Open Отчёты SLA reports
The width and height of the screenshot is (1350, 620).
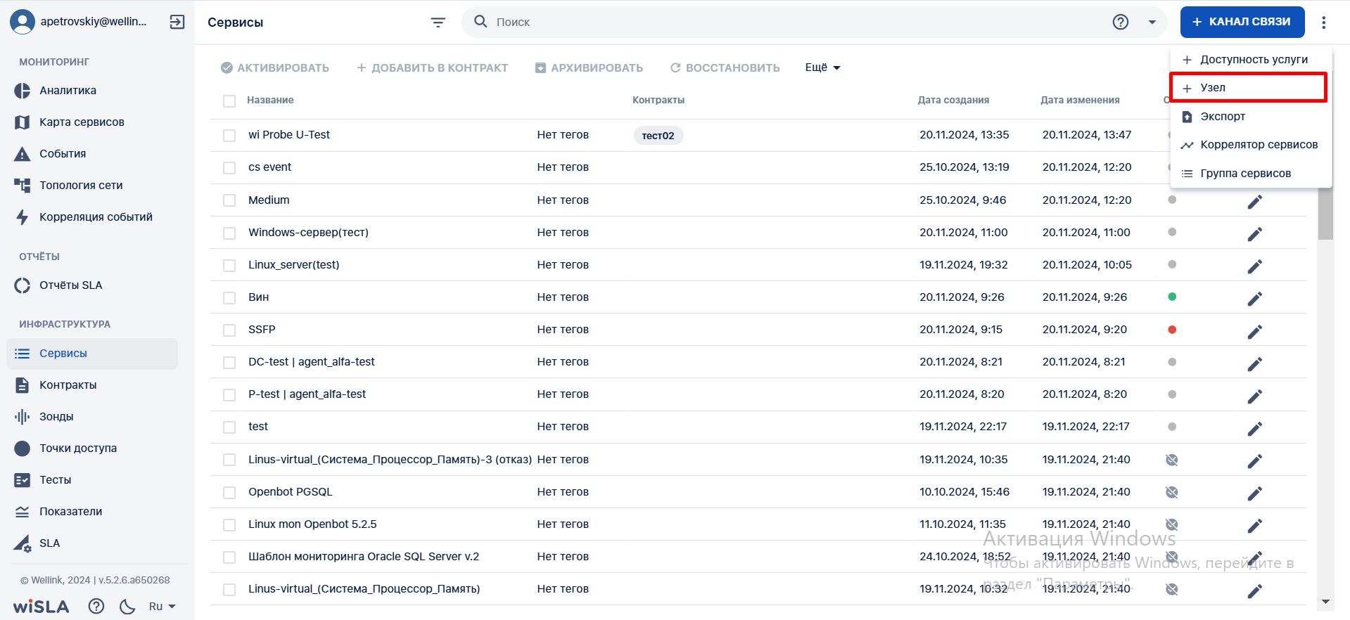coord(70,285)
